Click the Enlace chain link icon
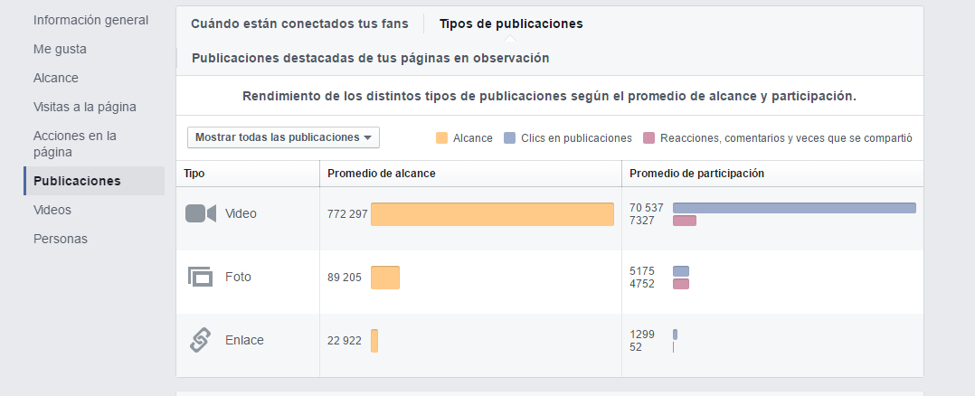 pos(200,340)
